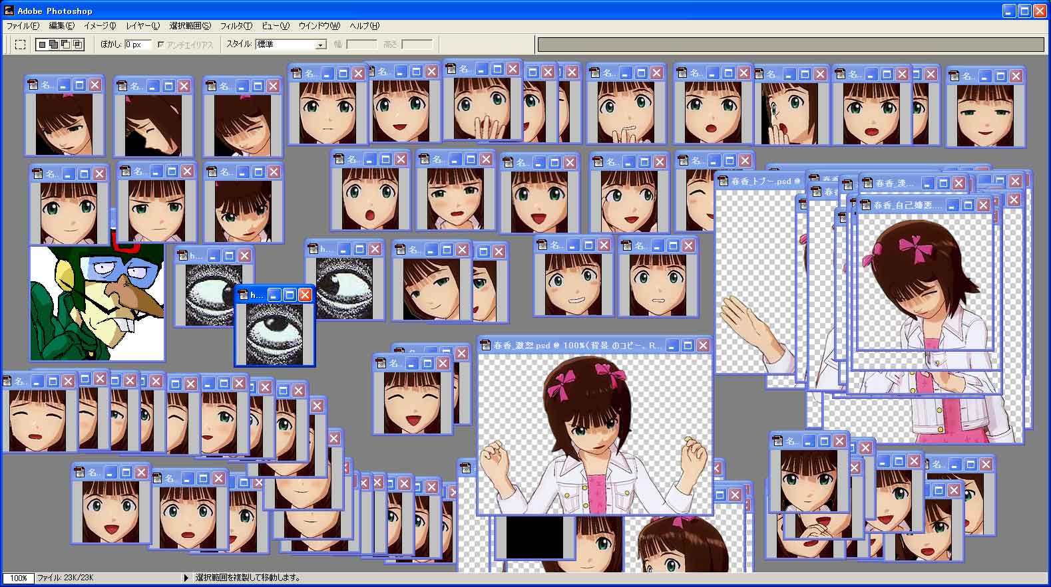This screenshot has width=1051, height=587.
Task: Minimize the 春香_自己嫌悪 document window
Action: (x=952, y=205)
